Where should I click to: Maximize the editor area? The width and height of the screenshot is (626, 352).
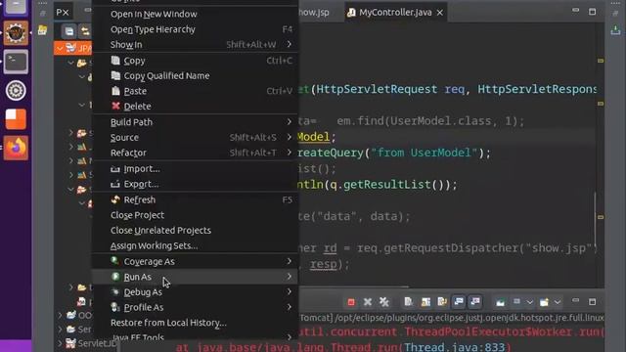(x=592, y=12)
